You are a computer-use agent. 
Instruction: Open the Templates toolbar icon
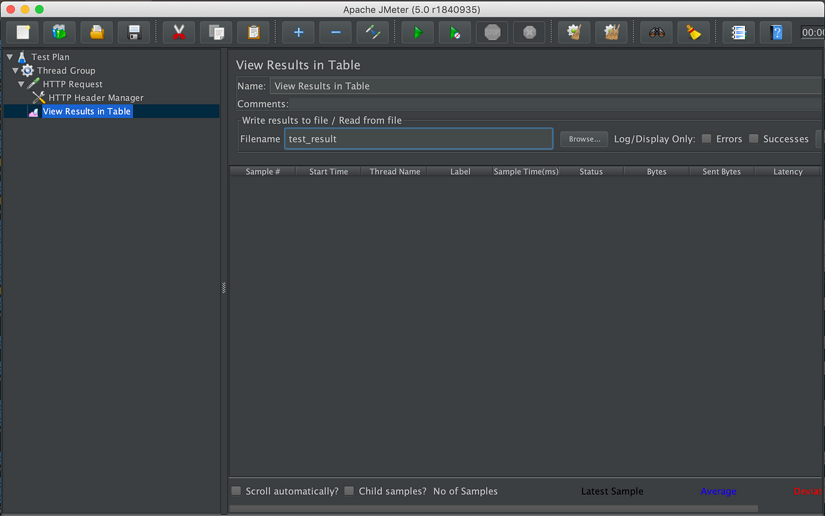(x=59, y=32)
